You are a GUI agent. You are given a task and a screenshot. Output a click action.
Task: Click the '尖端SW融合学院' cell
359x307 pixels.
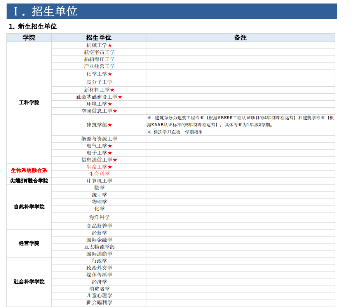click(x=29, y=181)
